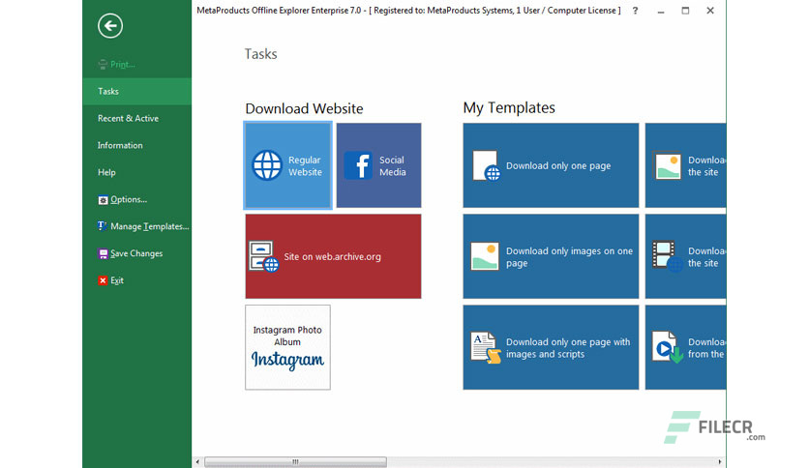Click the printer icon beside Print
Image resolution: width=809 pixels, height=468 pixels.
[x=103, y=65]
